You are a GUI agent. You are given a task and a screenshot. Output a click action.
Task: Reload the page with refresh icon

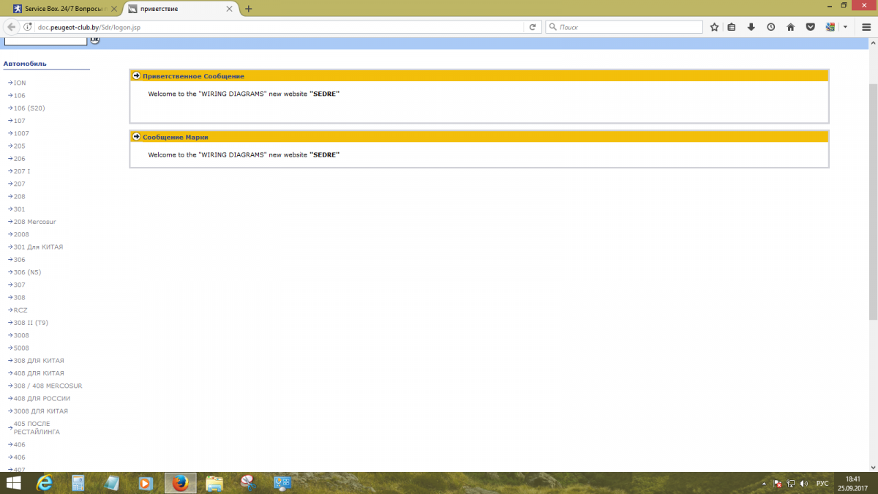pyautogui.click(x=534, y=27)
